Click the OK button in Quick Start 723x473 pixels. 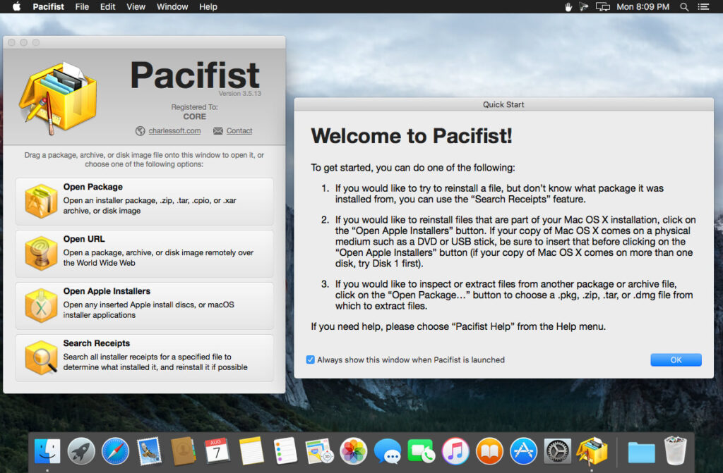coord(676,360)
